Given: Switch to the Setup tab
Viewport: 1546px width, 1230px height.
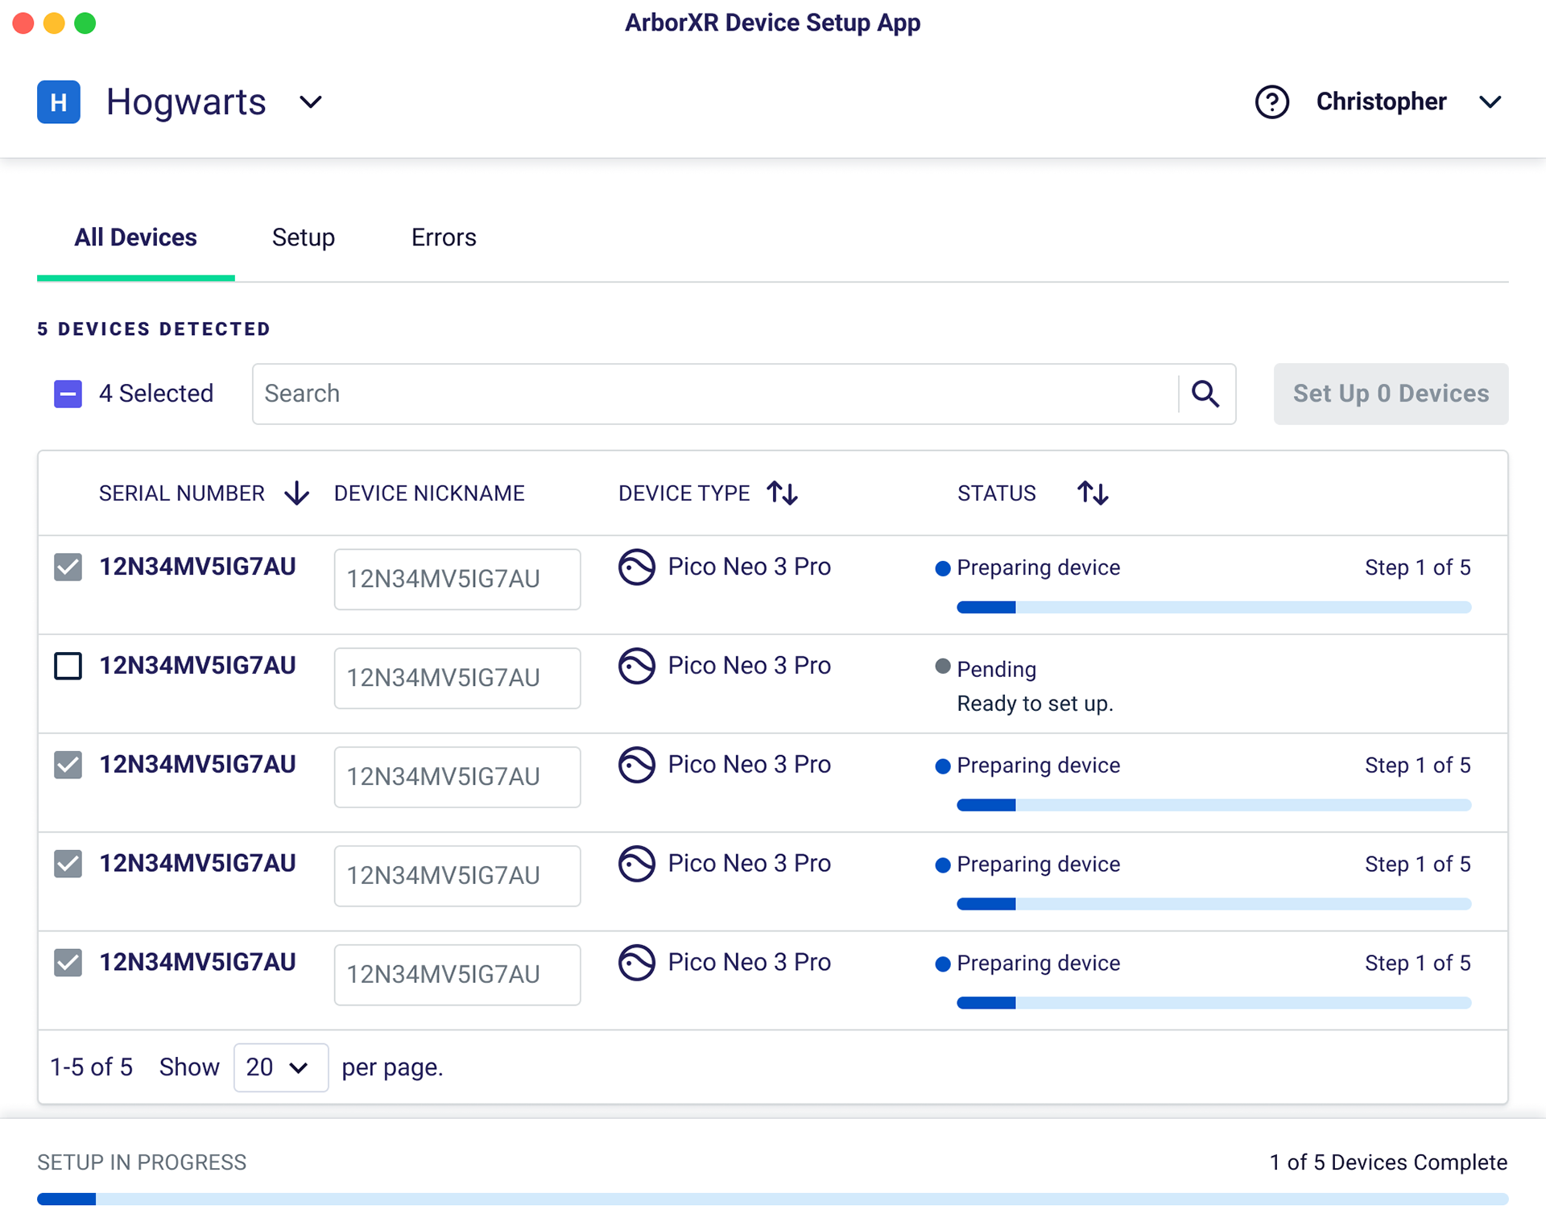Looking at the screenshot, I should (x=304, y=237).
